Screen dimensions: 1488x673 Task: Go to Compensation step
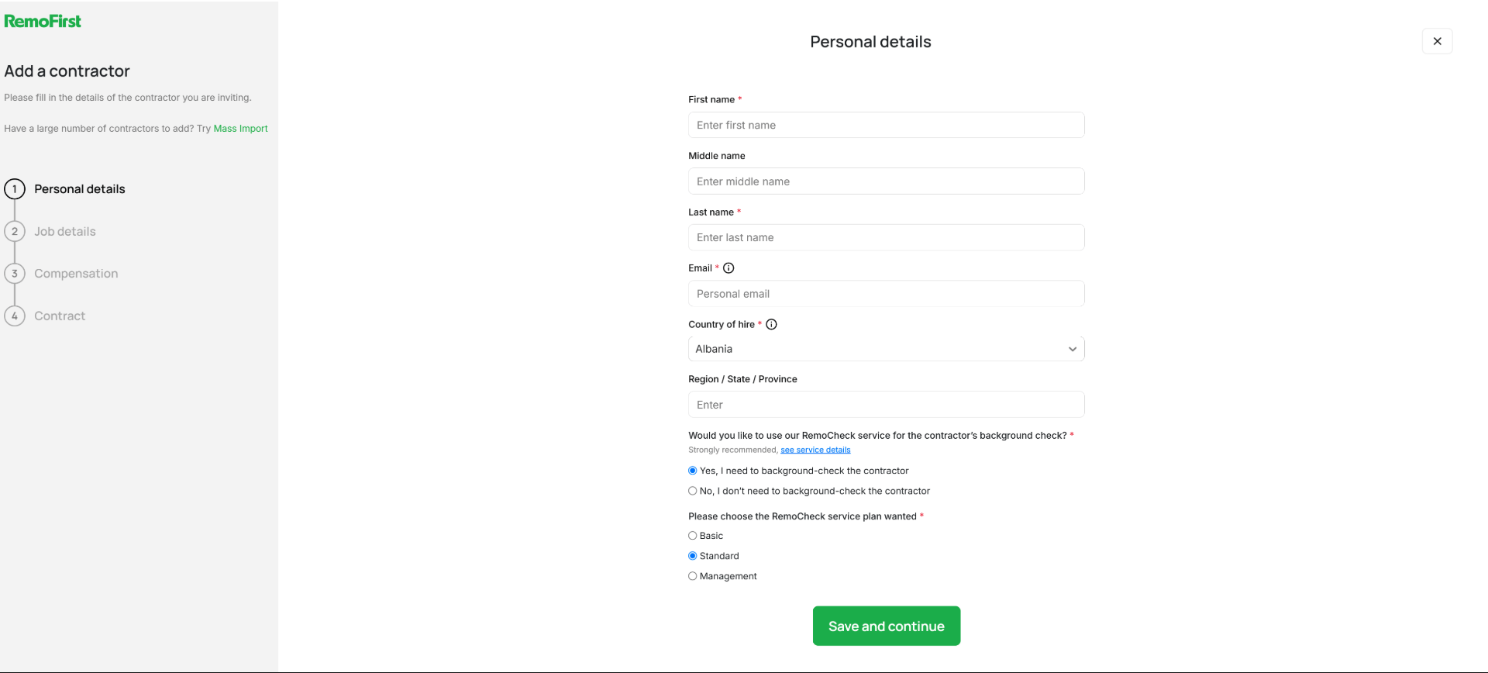pyautogui.click(x=76, y=274)
